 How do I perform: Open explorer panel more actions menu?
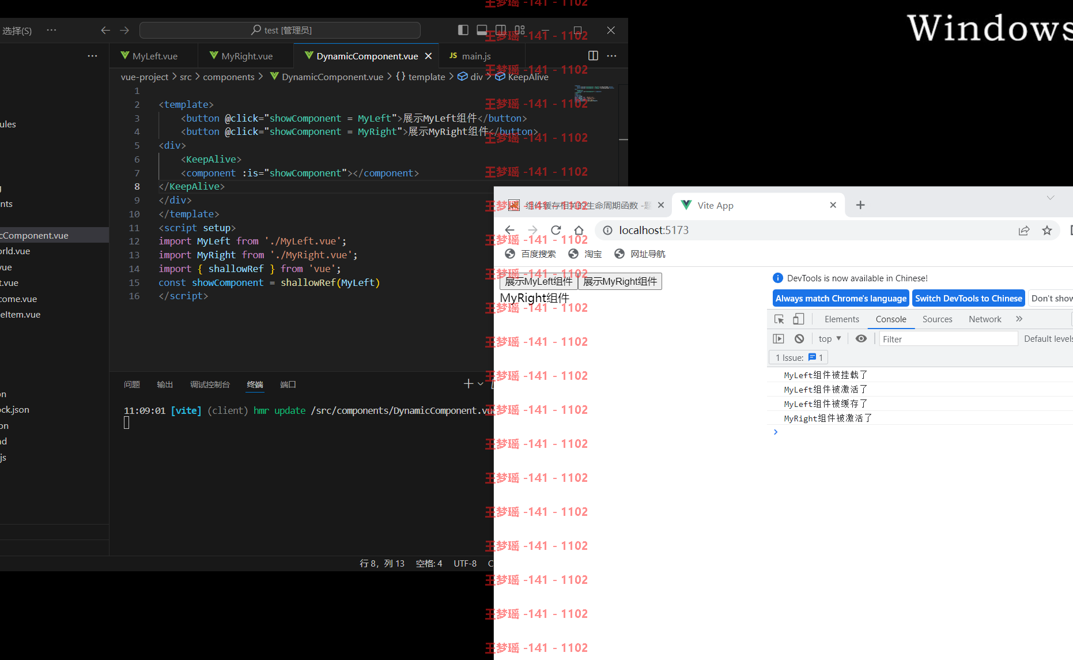point(92,56)
